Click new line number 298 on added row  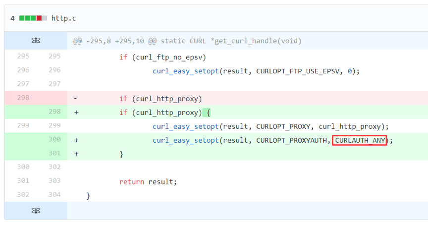click(x=54, y=112)
